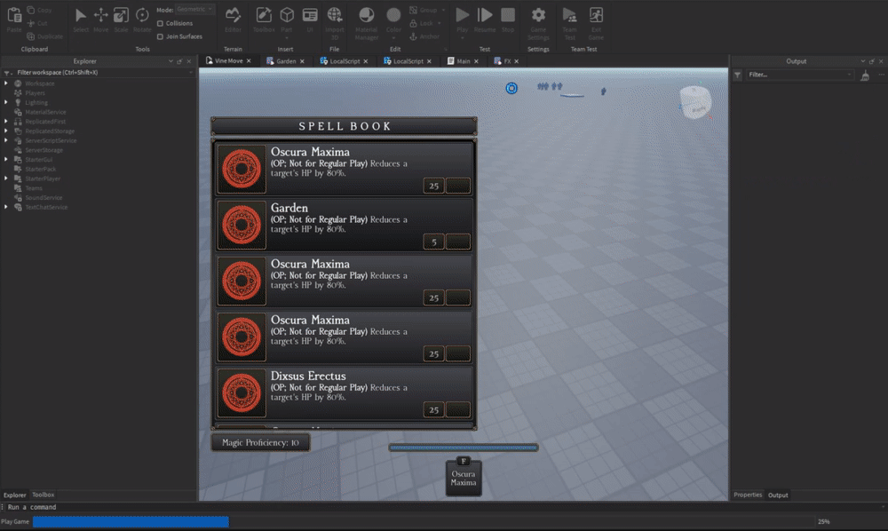Start a Team Test

(x=569, y=15)
